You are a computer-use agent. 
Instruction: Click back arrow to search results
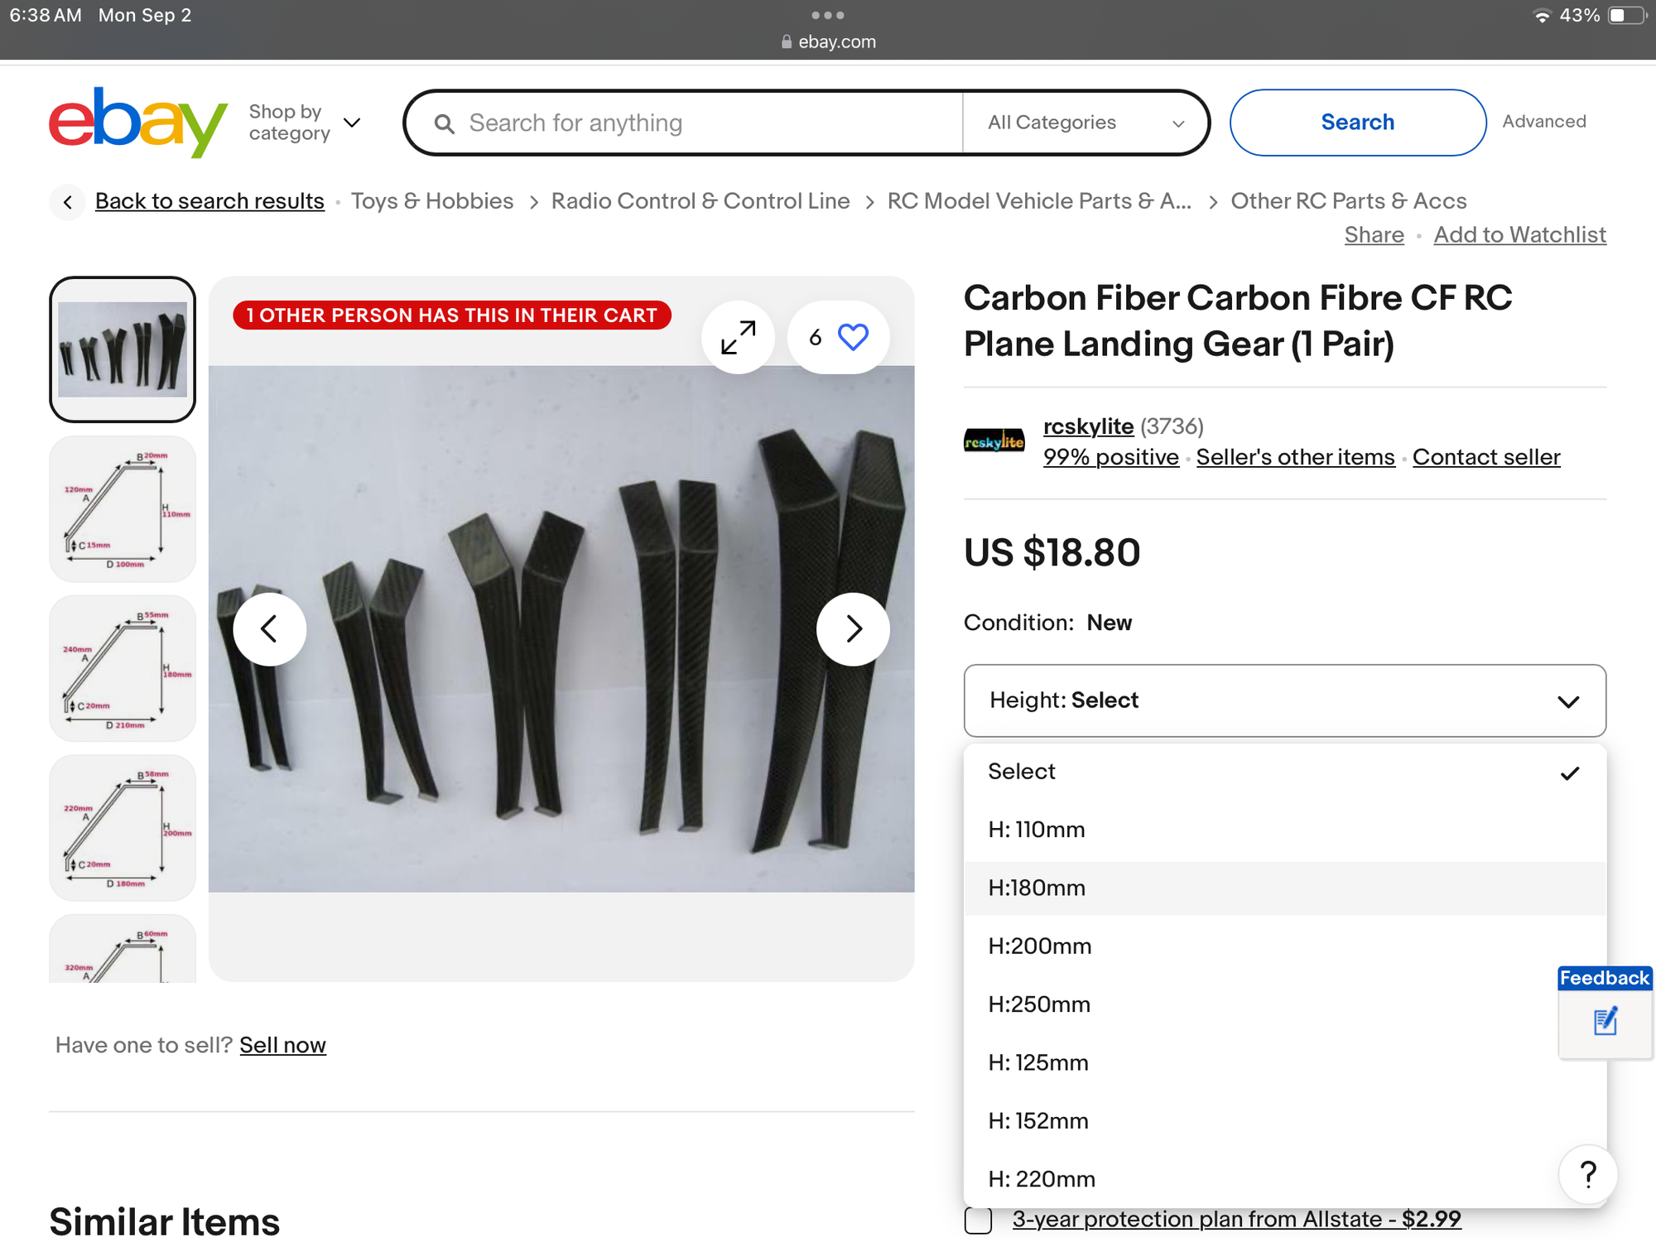click(x=68, y=201)
